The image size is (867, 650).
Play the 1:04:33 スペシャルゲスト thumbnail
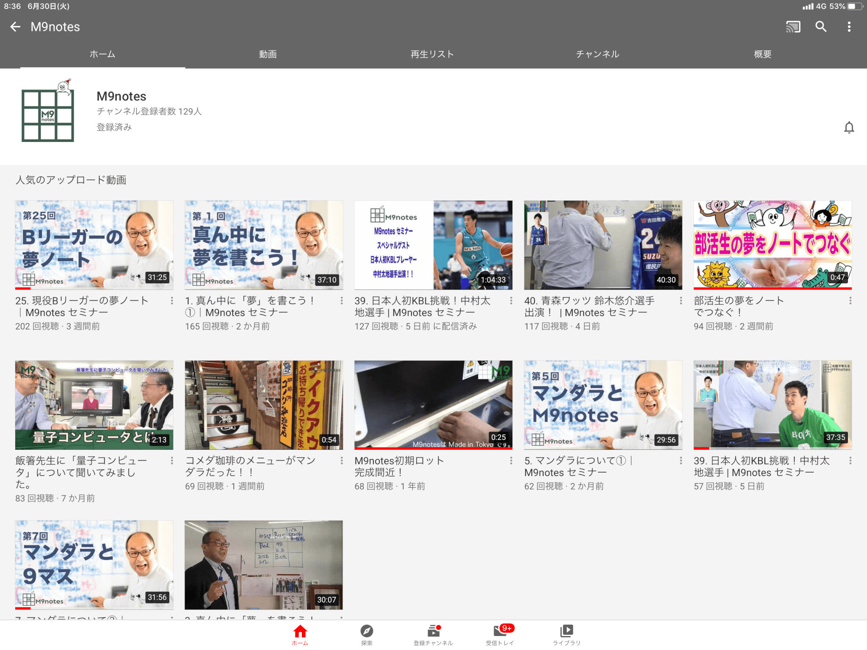(433, 245)
